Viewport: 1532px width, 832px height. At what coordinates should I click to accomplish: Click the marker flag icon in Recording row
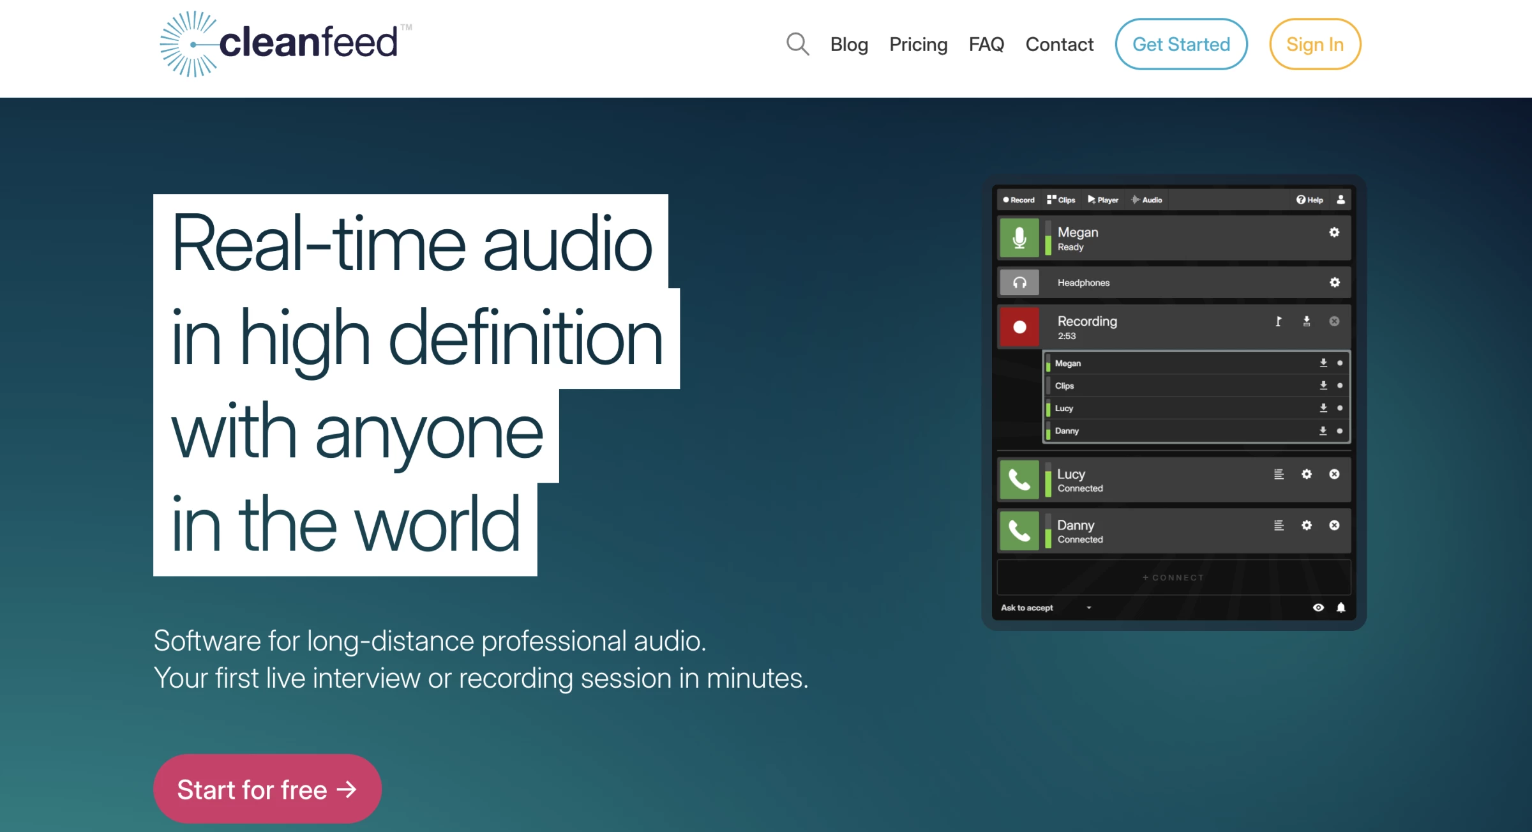click(1279, 321)
